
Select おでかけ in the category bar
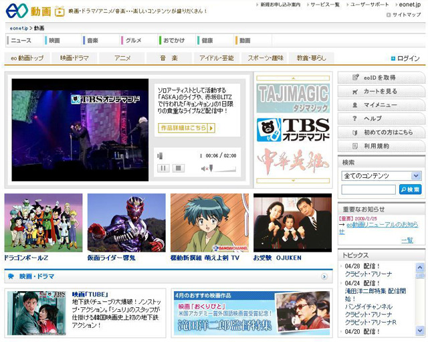point(174,40)
